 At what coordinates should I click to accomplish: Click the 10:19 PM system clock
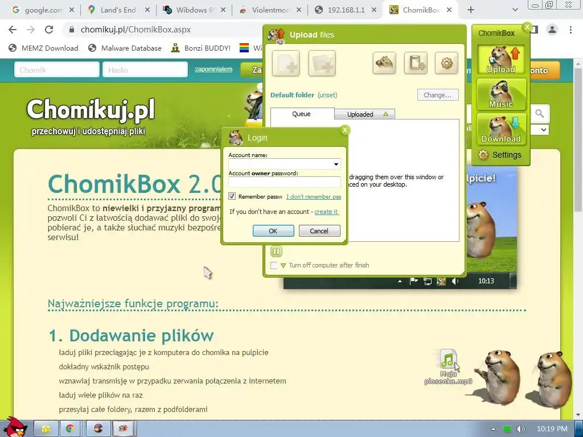click(552, 429)
